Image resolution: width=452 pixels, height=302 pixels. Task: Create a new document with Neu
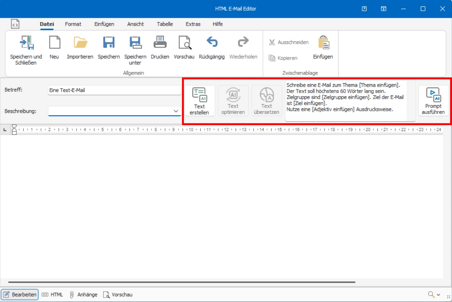(54, 48)
